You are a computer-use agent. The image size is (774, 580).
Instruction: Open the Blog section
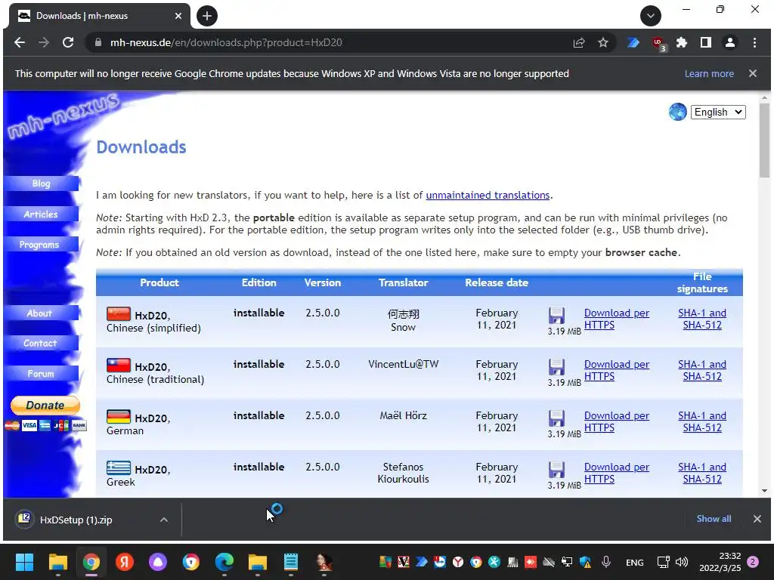pyautogui.click(x=41, y=183)
